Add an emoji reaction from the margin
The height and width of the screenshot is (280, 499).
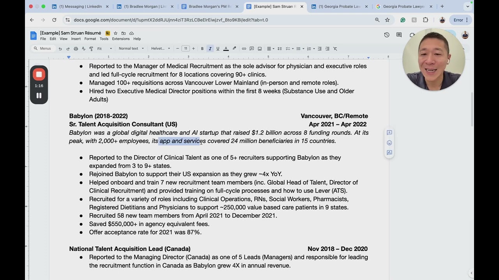click(389, 143)
